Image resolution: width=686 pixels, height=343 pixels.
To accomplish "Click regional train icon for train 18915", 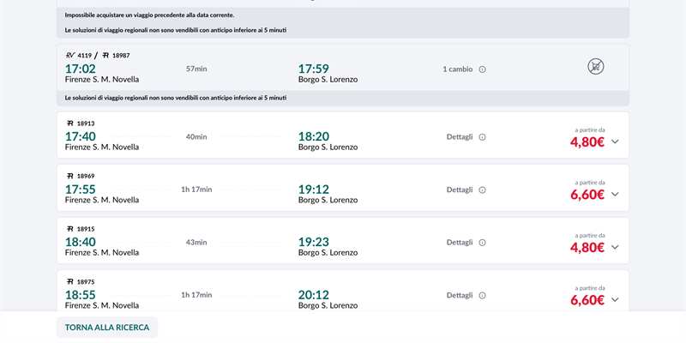I will [69, 229].
